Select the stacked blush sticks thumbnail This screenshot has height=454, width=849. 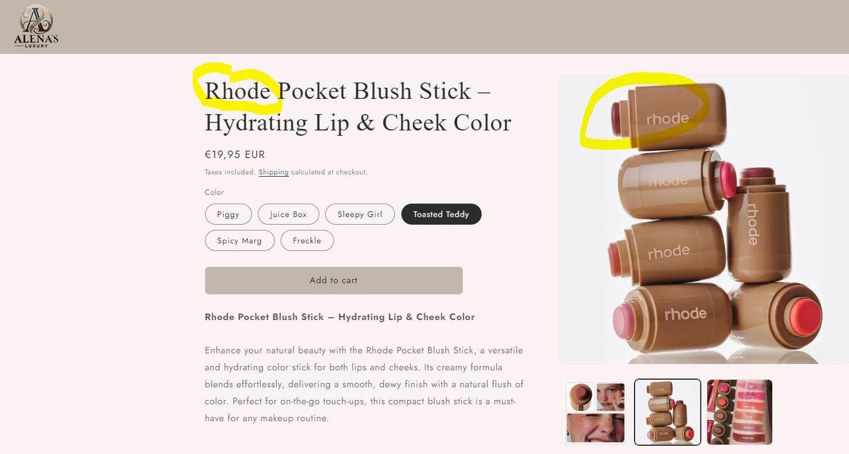(667, 412)
